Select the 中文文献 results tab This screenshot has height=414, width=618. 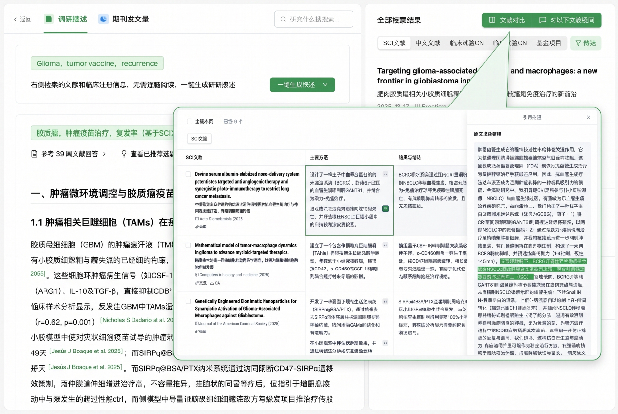click(428, 43)
